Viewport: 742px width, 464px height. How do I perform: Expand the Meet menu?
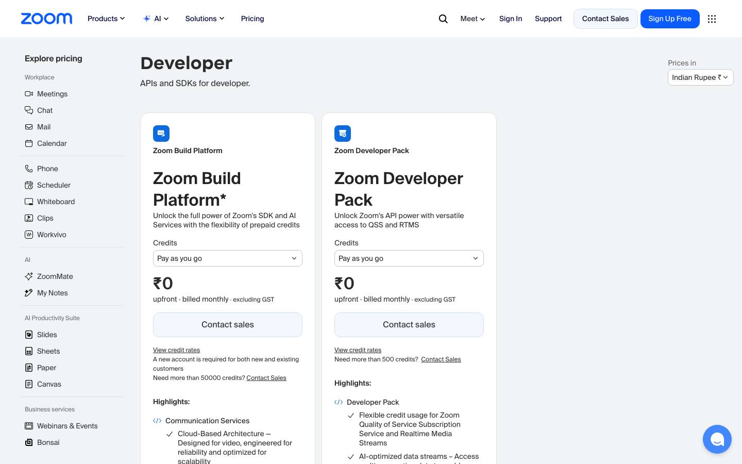[x=473, y=19]
